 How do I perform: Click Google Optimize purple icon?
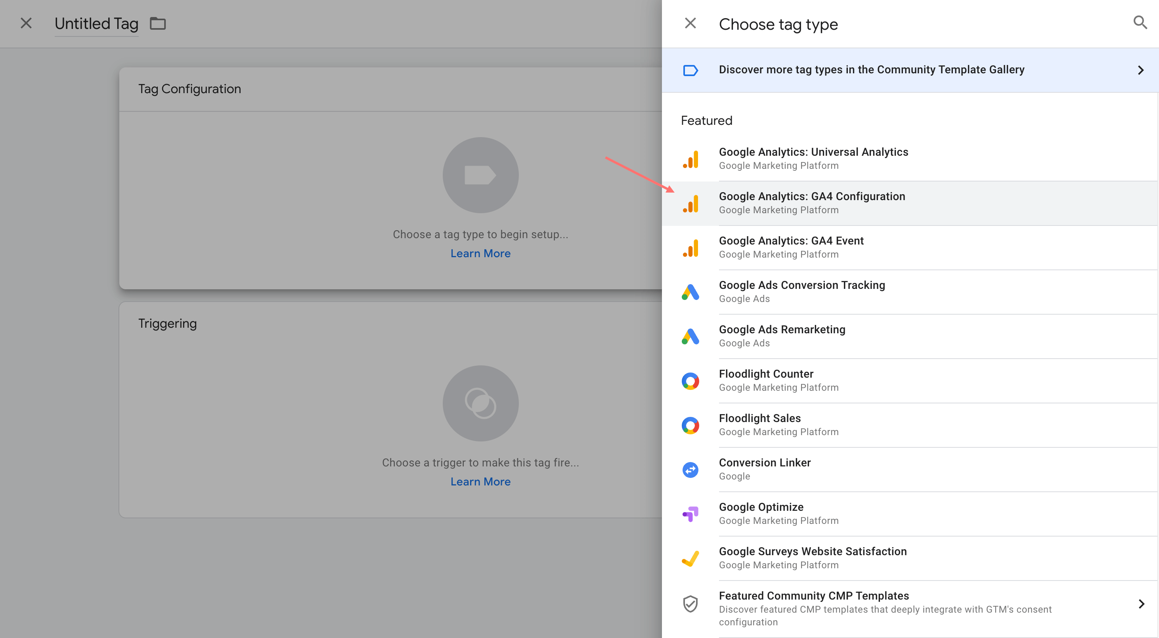coord(690,514)
